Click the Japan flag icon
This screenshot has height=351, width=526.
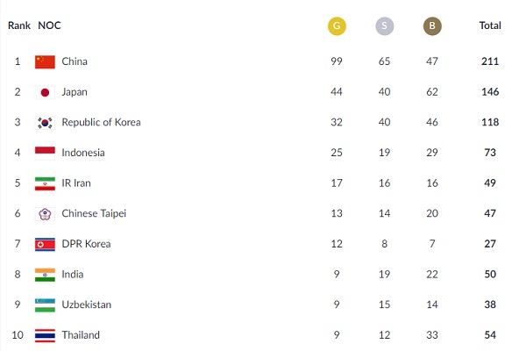(45, 92)
